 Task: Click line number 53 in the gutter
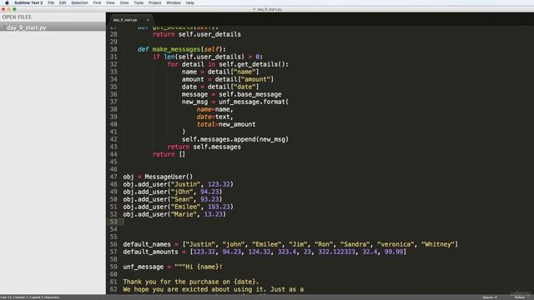click(x=113, y=222)
